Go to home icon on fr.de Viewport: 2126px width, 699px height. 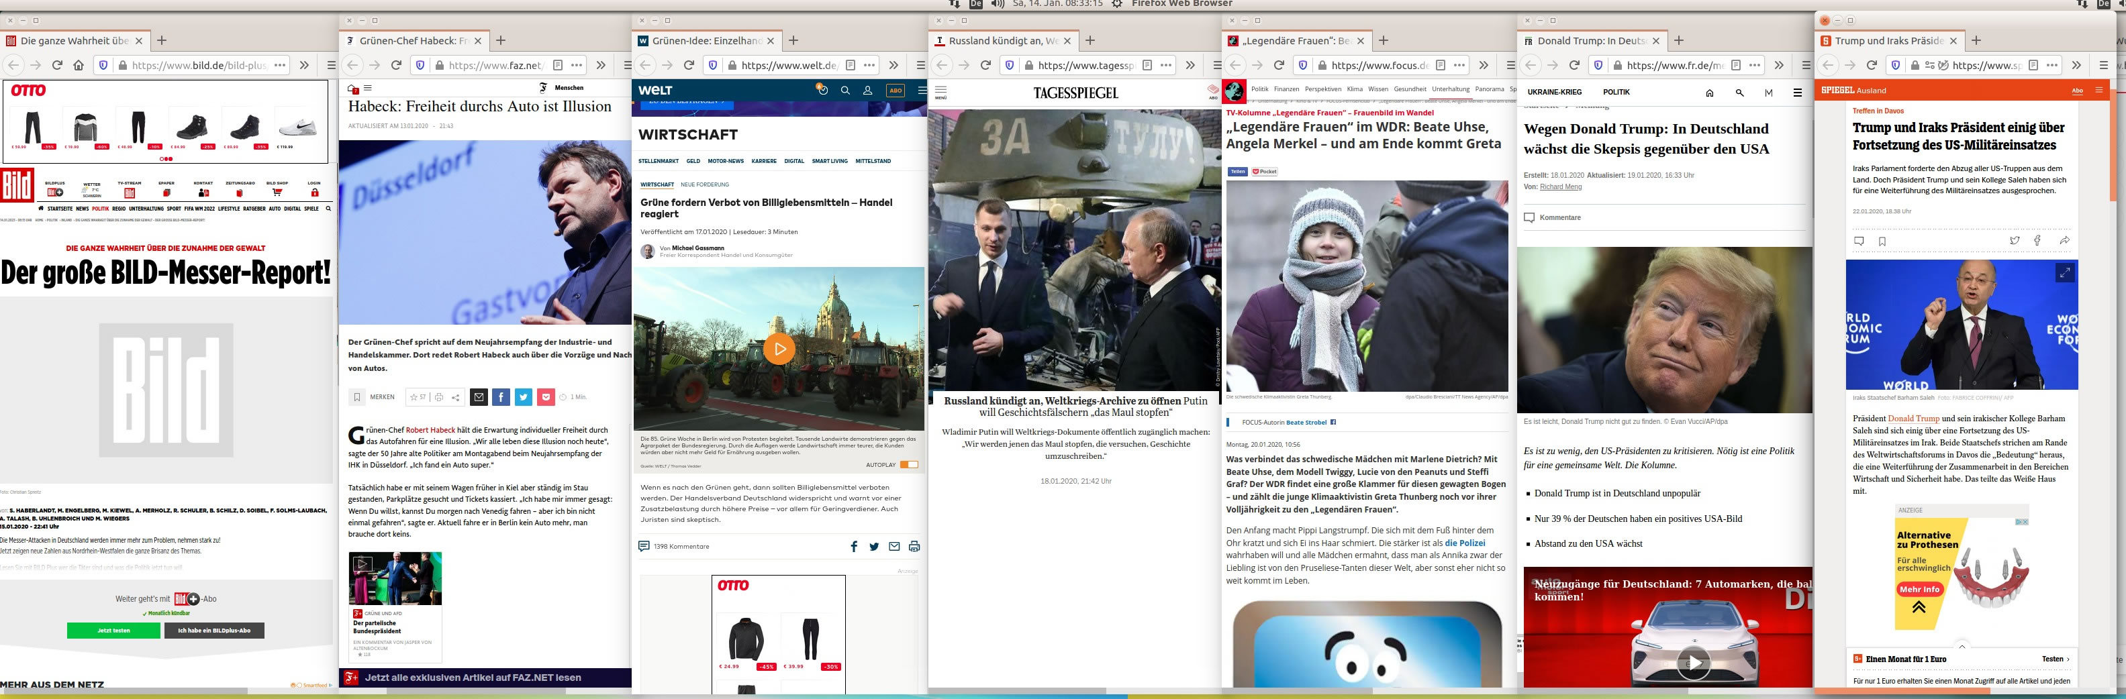(1710, 93)
